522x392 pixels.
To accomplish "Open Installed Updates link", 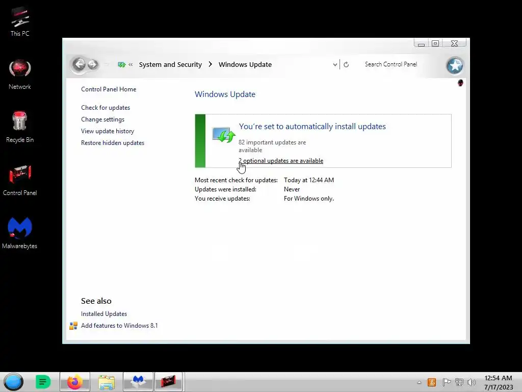I will pos(104,314).
